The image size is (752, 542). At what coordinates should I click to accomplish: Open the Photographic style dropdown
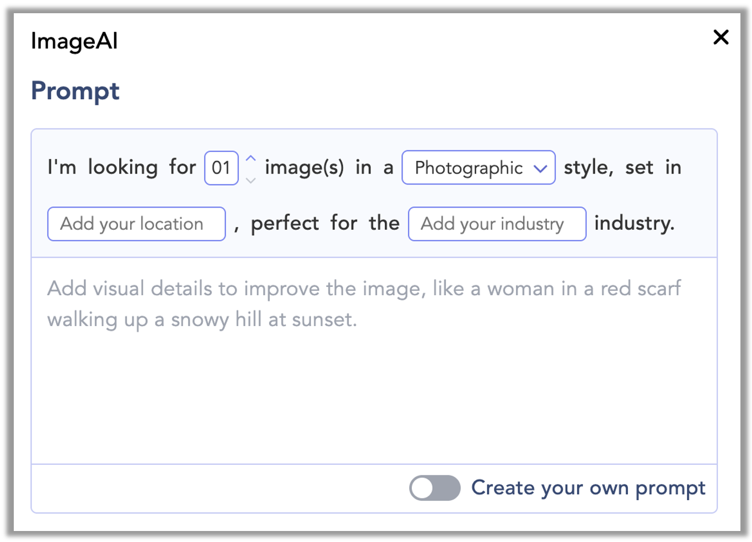(477, 168)
